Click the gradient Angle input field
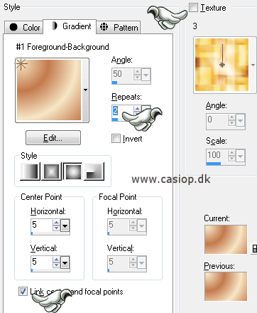This screenshot has width=257, height=313. pyautogui.click(x=123, y=75)
